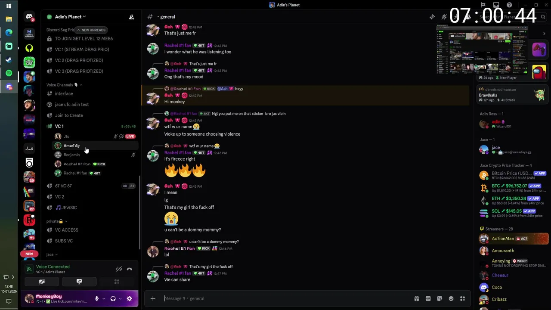Toggle noise suppression in voice panel
Screen dimensions: 551x310
click(x=119, y=269)
